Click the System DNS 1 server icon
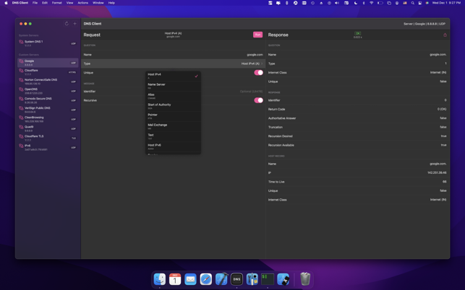 21,42
